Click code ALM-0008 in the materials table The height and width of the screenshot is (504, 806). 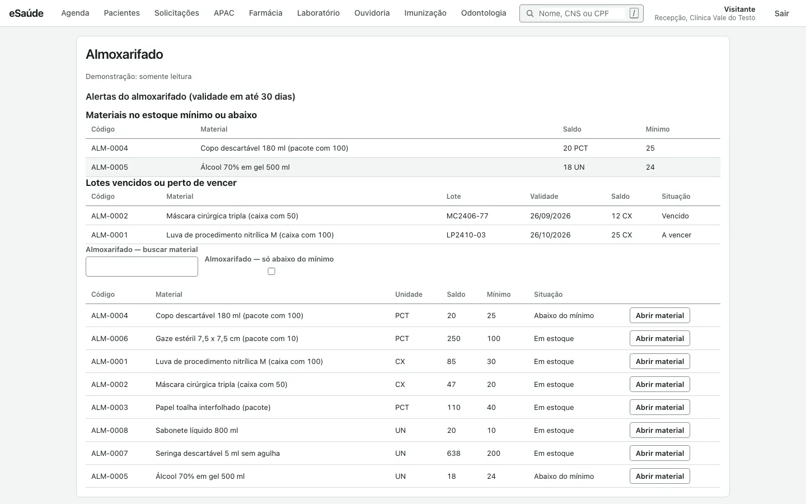pyautogui.click(x=110, y=430)
